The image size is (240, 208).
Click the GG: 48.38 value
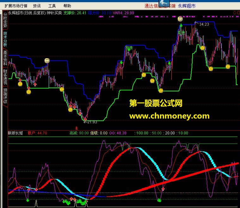[x=118, y=133]
